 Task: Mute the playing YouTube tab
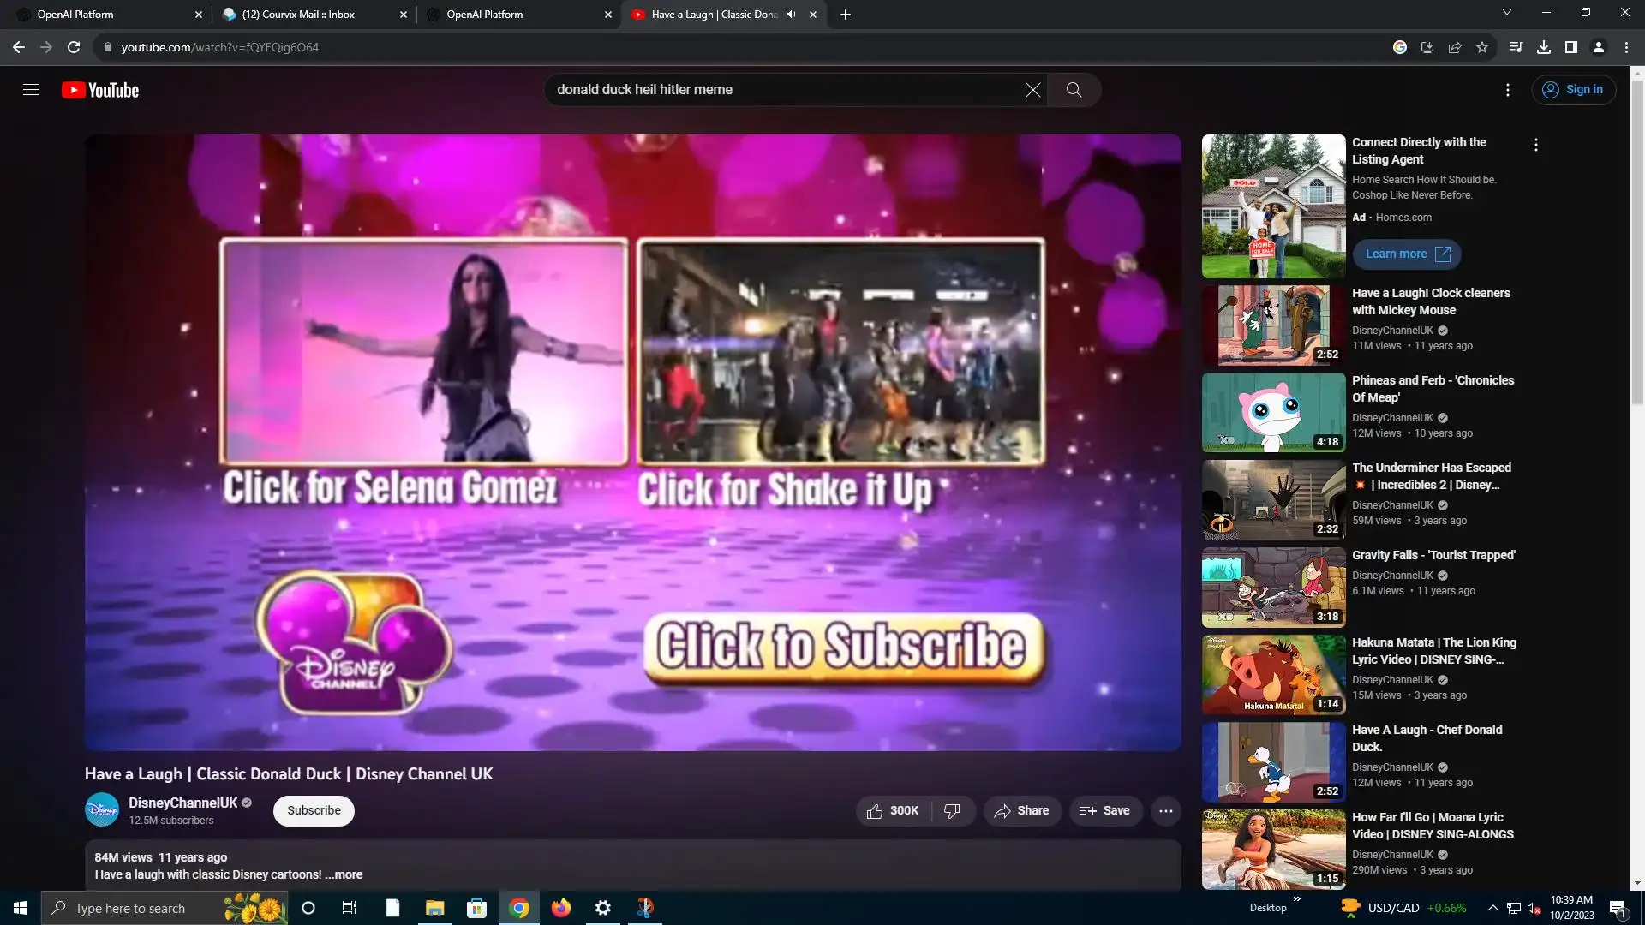[792, 15]
